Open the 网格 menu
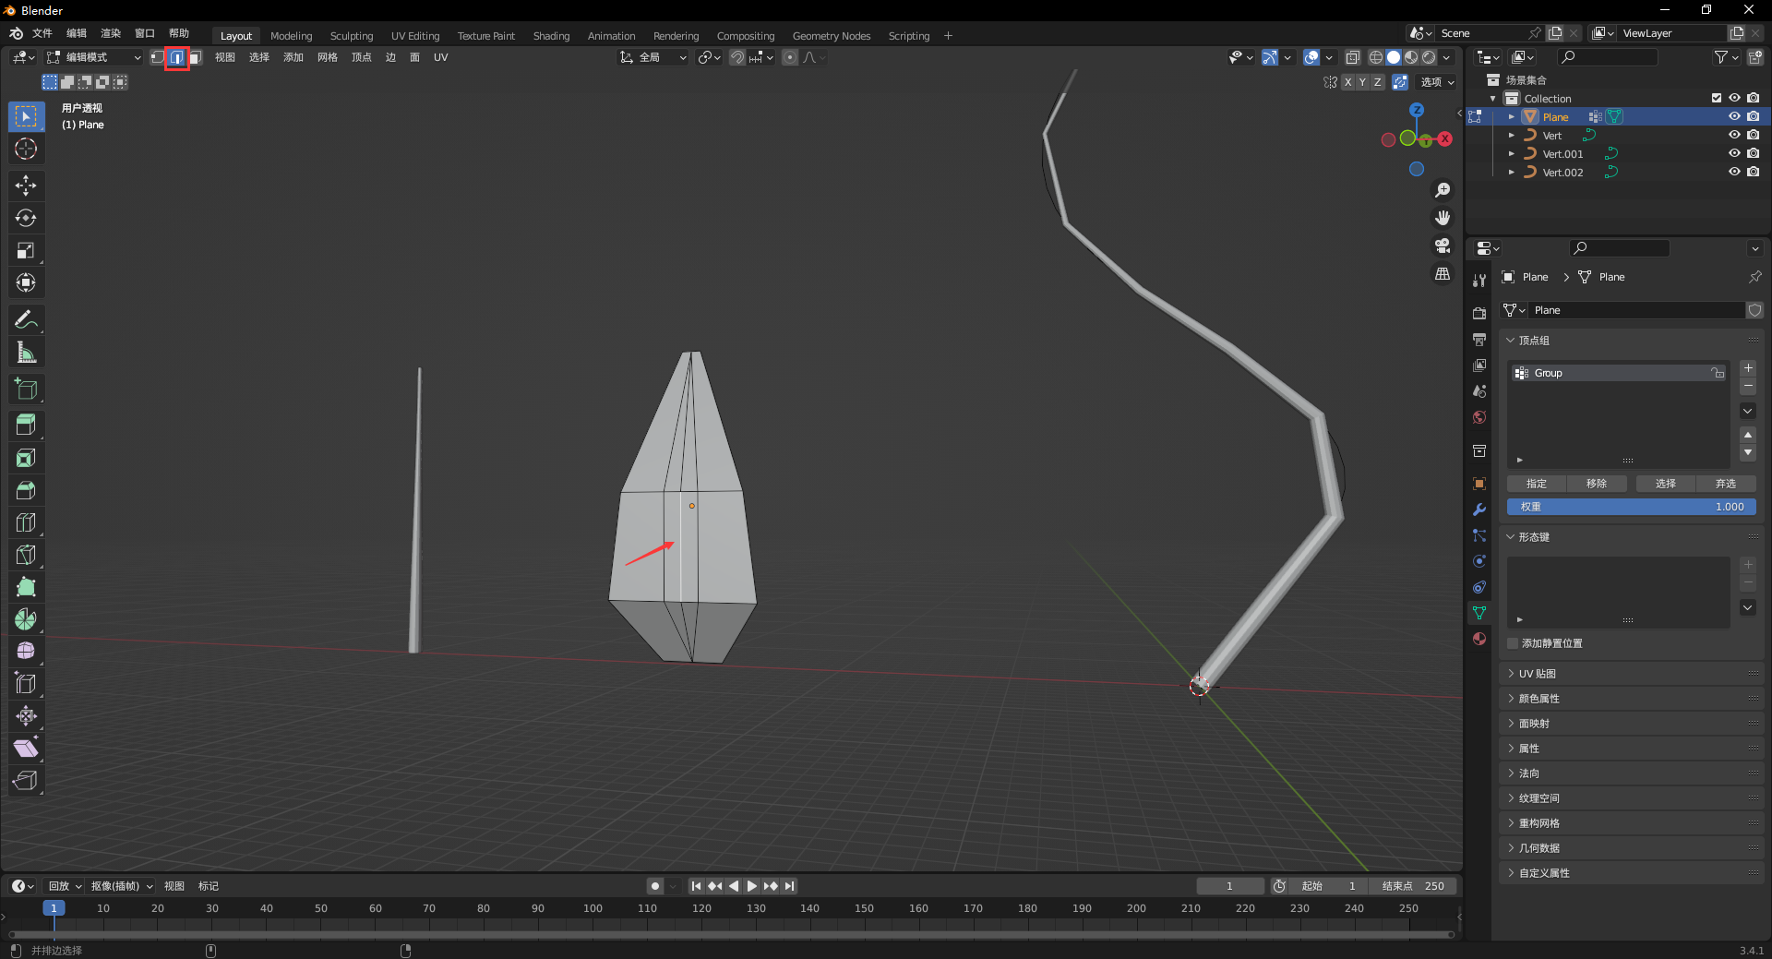The image size is (1772, 959). tap(328, 57)
